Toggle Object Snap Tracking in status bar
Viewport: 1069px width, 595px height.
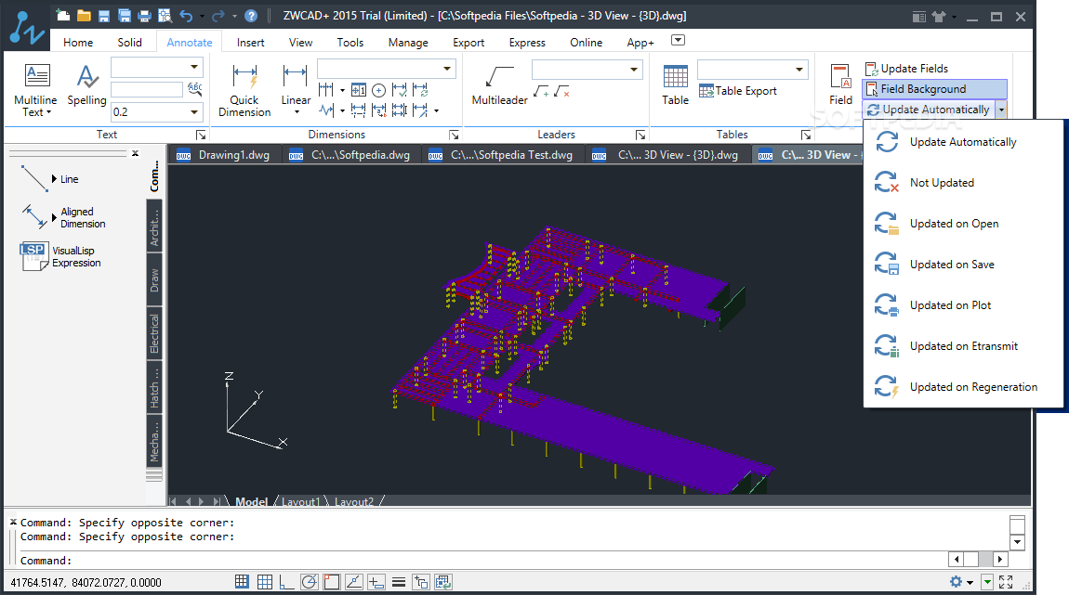tap(354, 581)
